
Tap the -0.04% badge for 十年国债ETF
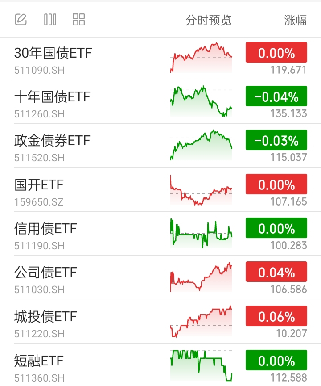(276, 96)
